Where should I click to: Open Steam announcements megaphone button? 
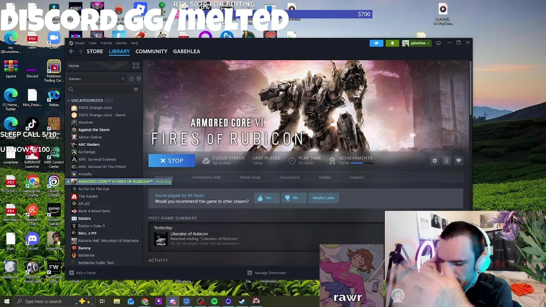click(x=376, y=43)
